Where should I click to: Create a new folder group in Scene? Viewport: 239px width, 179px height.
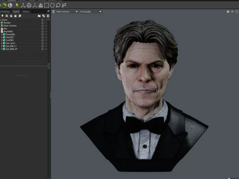tap(39, 16)
